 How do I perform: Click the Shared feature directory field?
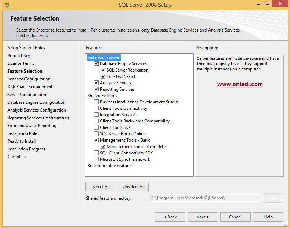coord(206,198)
